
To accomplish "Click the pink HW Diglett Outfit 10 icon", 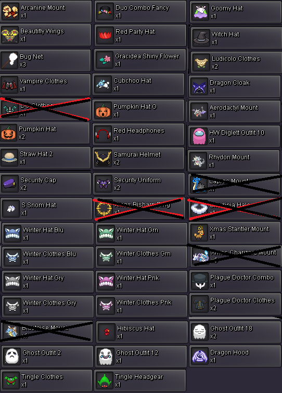I will point(199,136).
